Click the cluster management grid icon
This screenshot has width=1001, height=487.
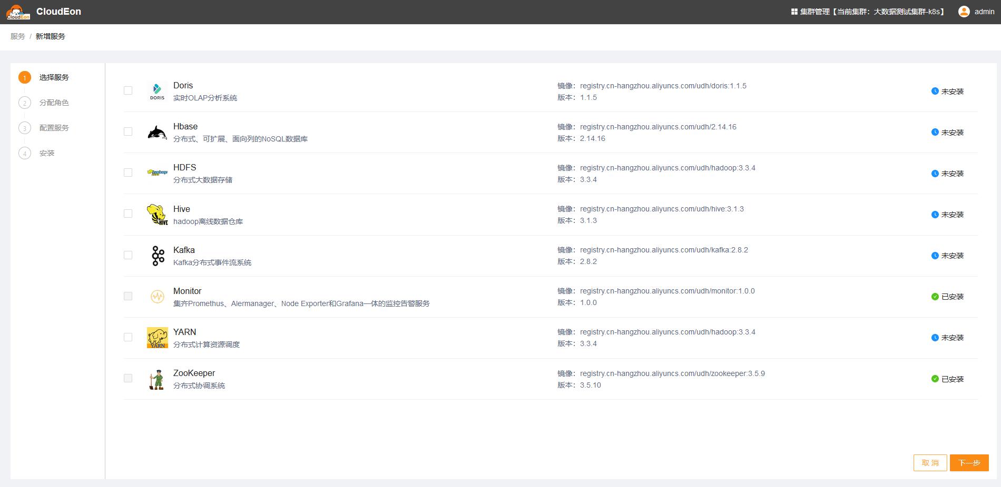coord(794,12)
